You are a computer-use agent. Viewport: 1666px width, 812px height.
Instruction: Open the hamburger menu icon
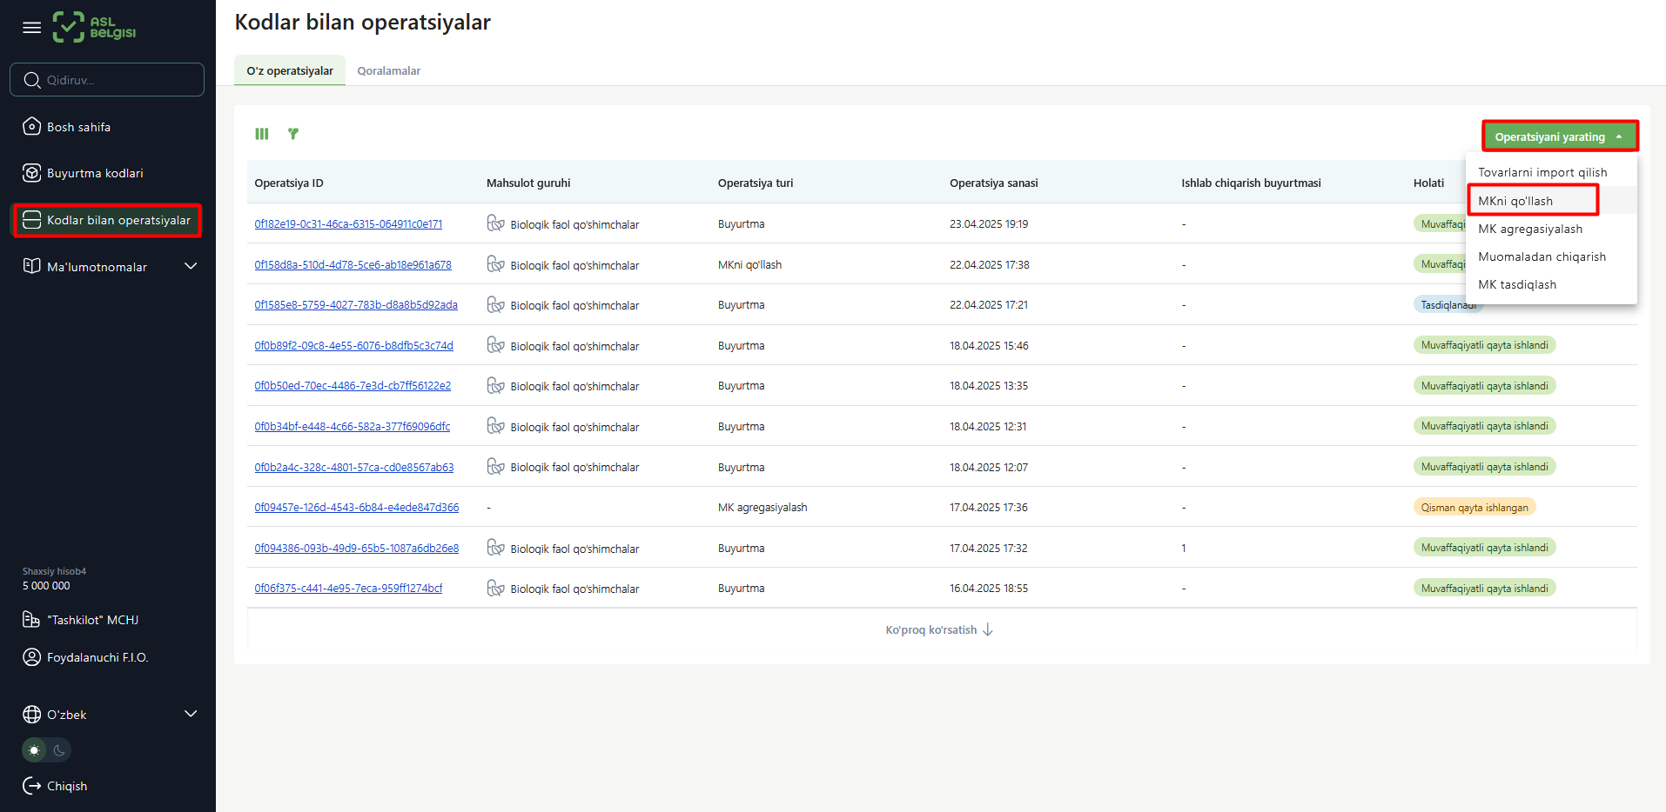tap(32, 28)
